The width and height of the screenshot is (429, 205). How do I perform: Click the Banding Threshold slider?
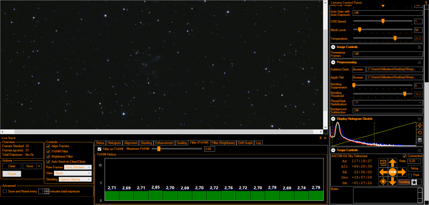(383, 94)
